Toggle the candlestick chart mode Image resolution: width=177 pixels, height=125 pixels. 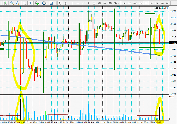[x=5, y=3]
